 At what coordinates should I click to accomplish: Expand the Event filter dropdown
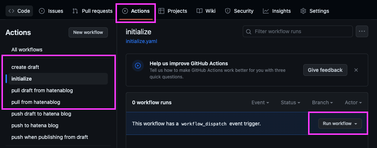point(260,102)
